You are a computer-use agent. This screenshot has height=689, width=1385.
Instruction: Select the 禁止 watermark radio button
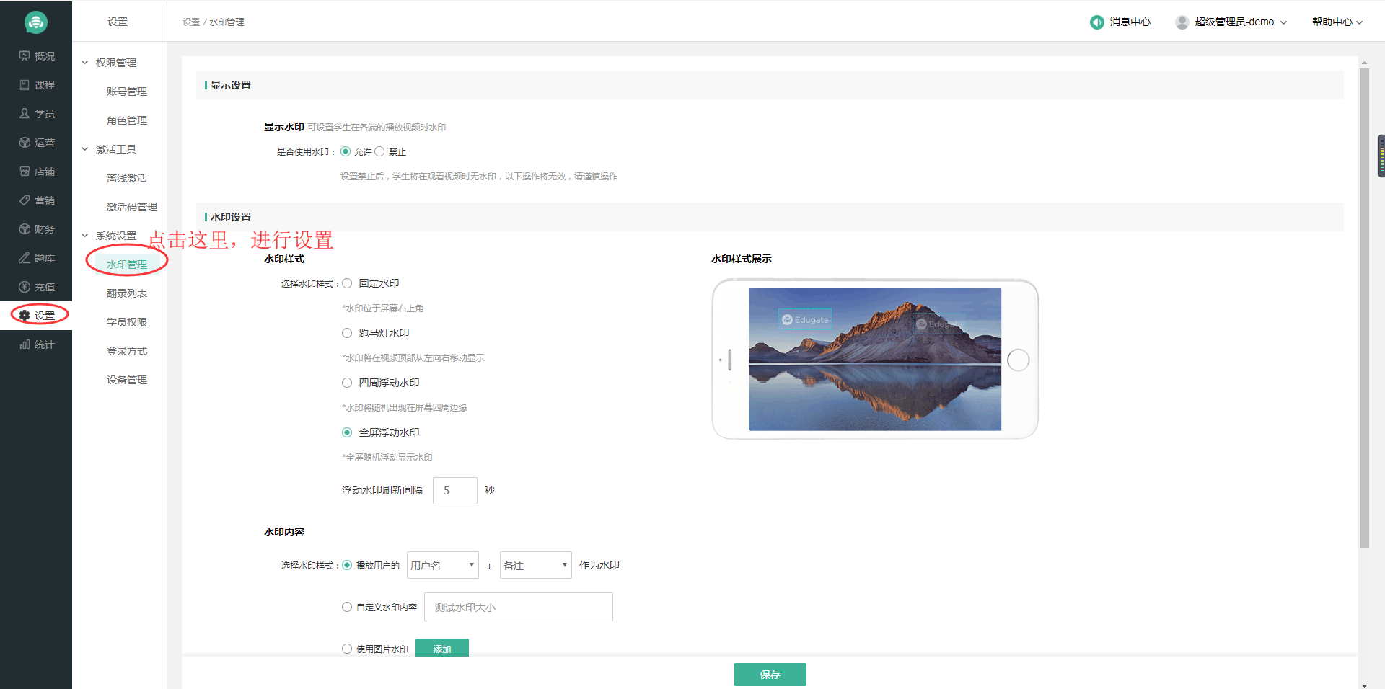(x=379, y=151)
